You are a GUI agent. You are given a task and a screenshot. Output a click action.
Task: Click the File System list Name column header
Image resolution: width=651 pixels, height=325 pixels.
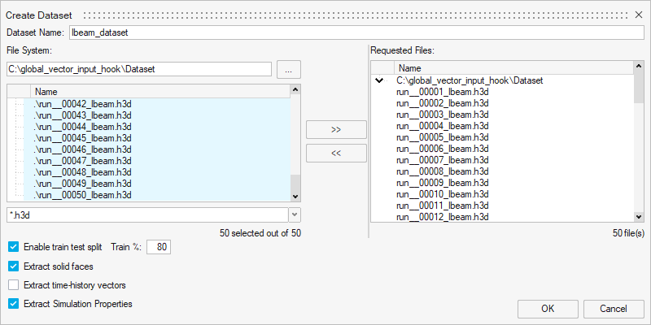coord(160,92)
